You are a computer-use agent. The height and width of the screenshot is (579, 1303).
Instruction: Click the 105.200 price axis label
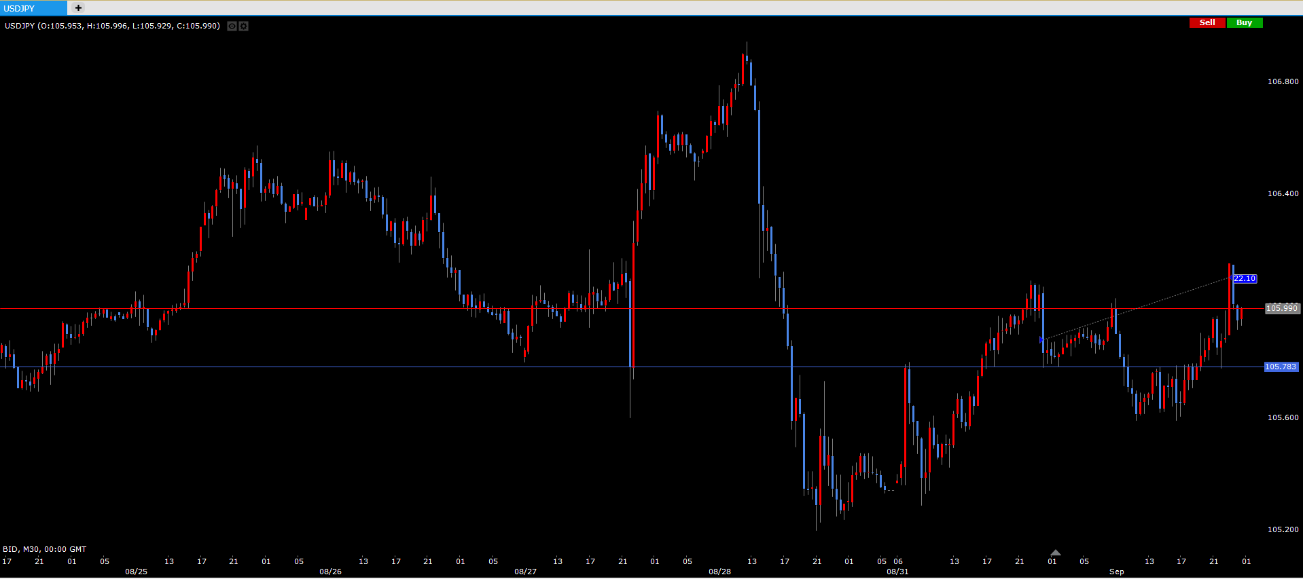point(1283,529)
